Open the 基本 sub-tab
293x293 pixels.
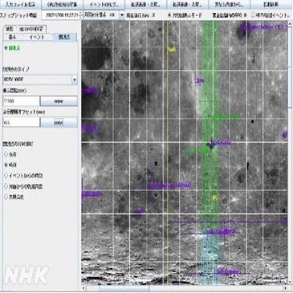click(13, 37)
